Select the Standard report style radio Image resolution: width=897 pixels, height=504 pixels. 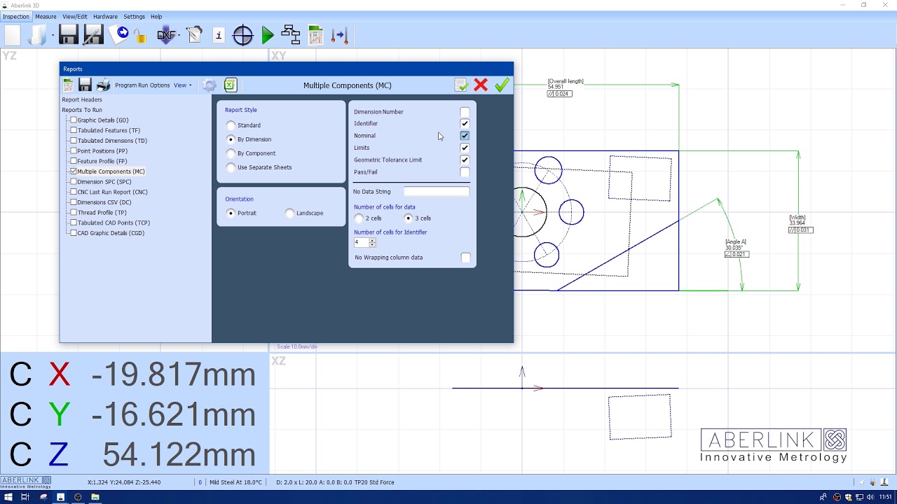tap(231, 125)
